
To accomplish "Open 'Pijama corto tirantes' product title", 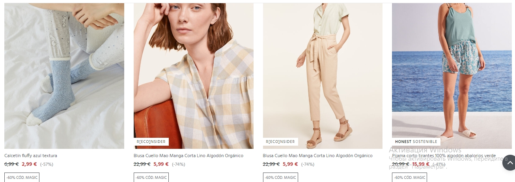I will click(x=445, y=156).
